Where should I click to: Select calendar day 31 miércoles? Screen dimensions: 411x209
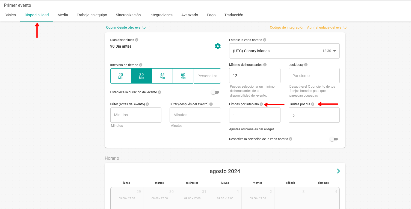click(x=192, y=198)
